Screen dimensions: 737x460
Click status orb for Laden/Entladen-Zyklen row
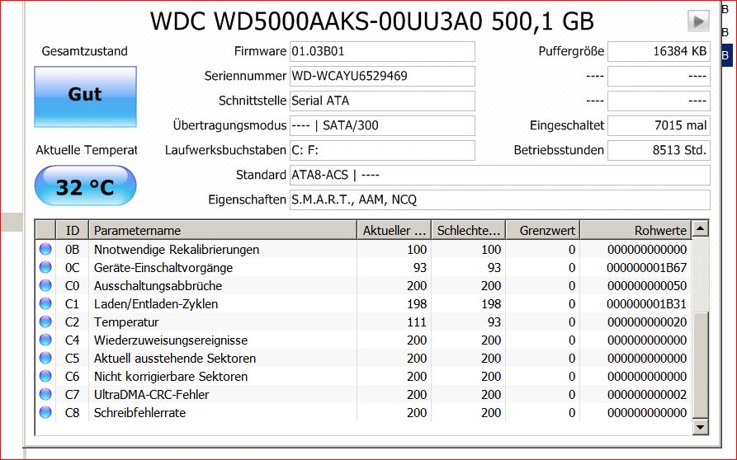point(45,303)
